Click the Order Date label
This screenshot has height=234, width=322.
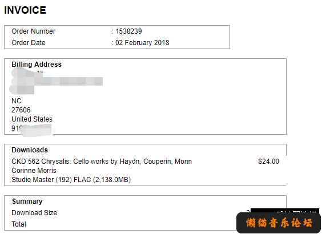pos(29,43)
